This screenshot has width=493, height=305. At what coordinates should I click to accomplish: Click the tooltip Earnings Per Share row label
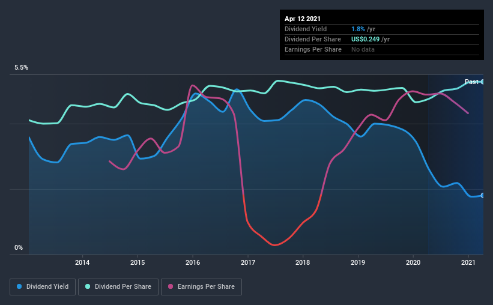click(x=313, y=49)
